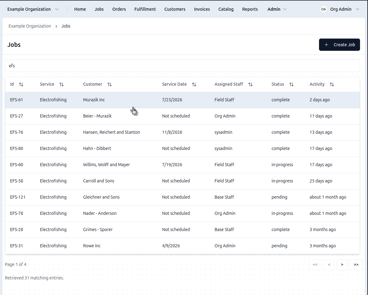Click the Create Job button

pyautogui.click(x=339, y=45)
